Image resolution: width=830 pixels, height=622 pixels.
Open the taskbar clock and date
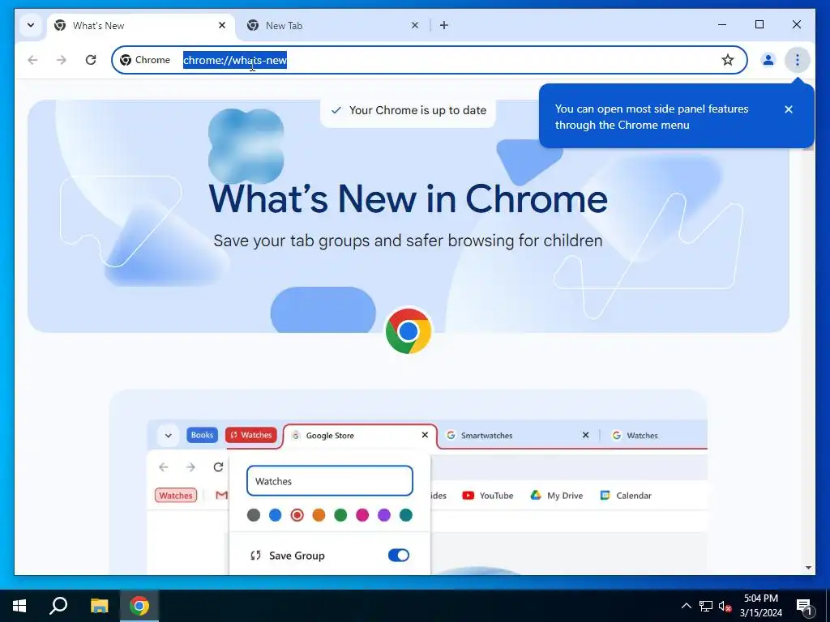pyautogui.click(x=761, y=606)
